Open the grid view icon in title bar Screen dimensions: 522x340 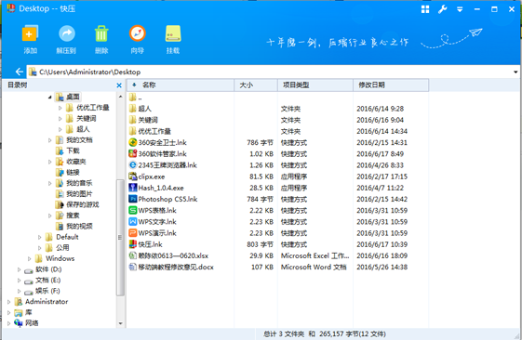425,9
